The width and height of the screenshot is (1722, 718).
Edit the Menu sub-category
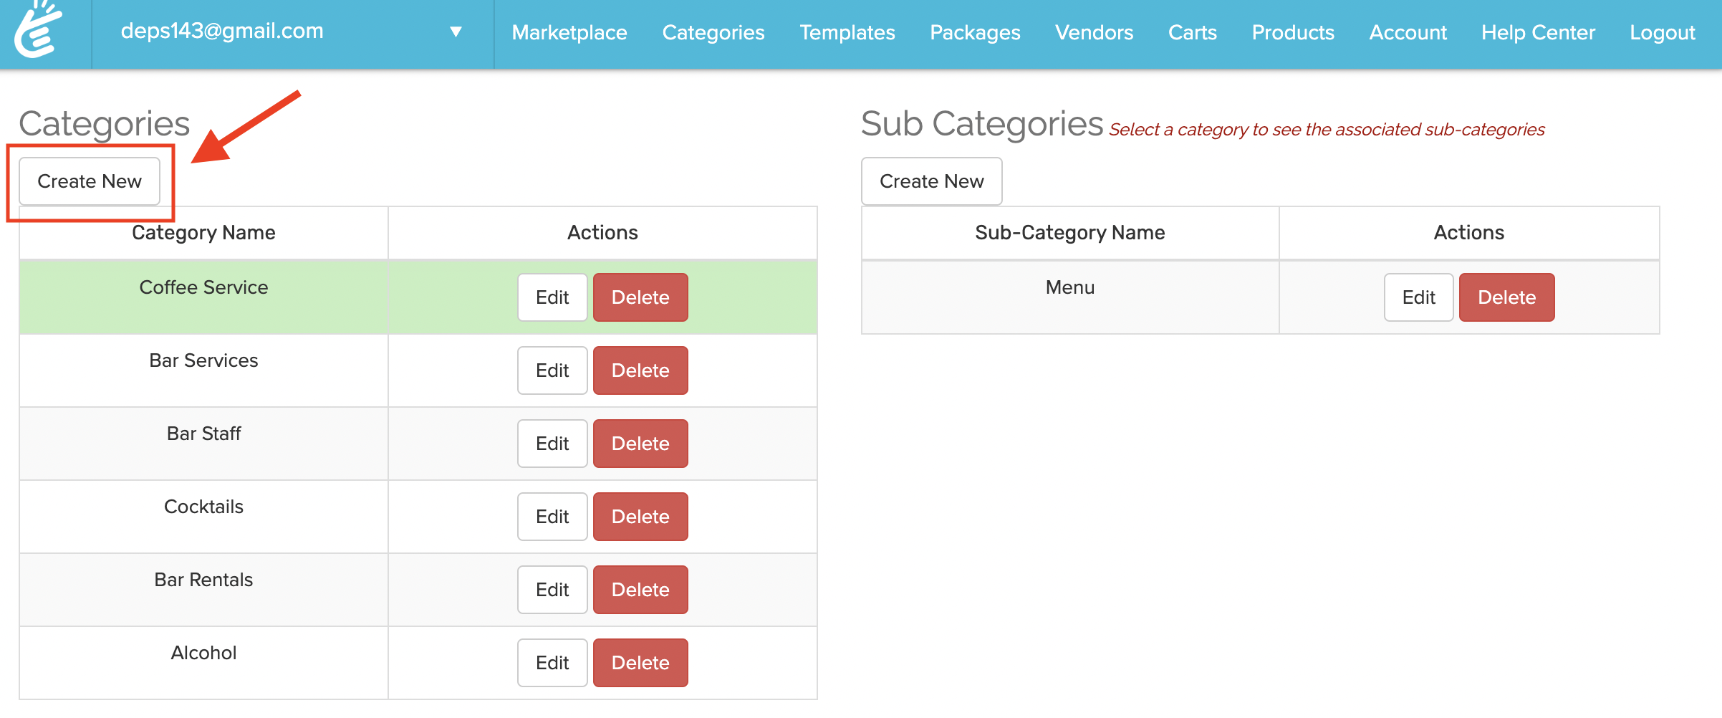(1418, 297)
